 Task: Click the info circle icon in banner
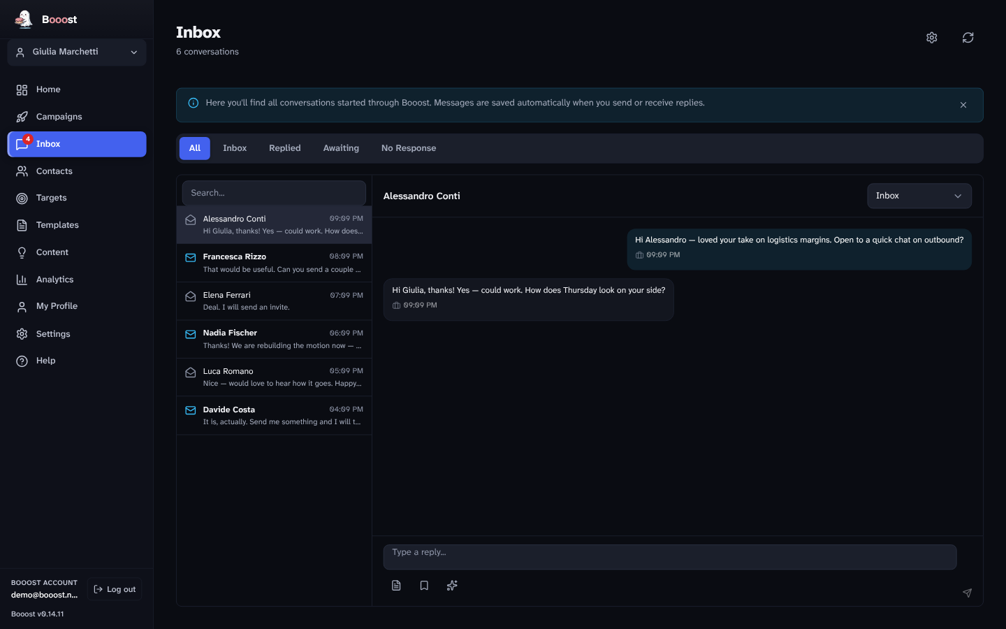click(194, 103)
